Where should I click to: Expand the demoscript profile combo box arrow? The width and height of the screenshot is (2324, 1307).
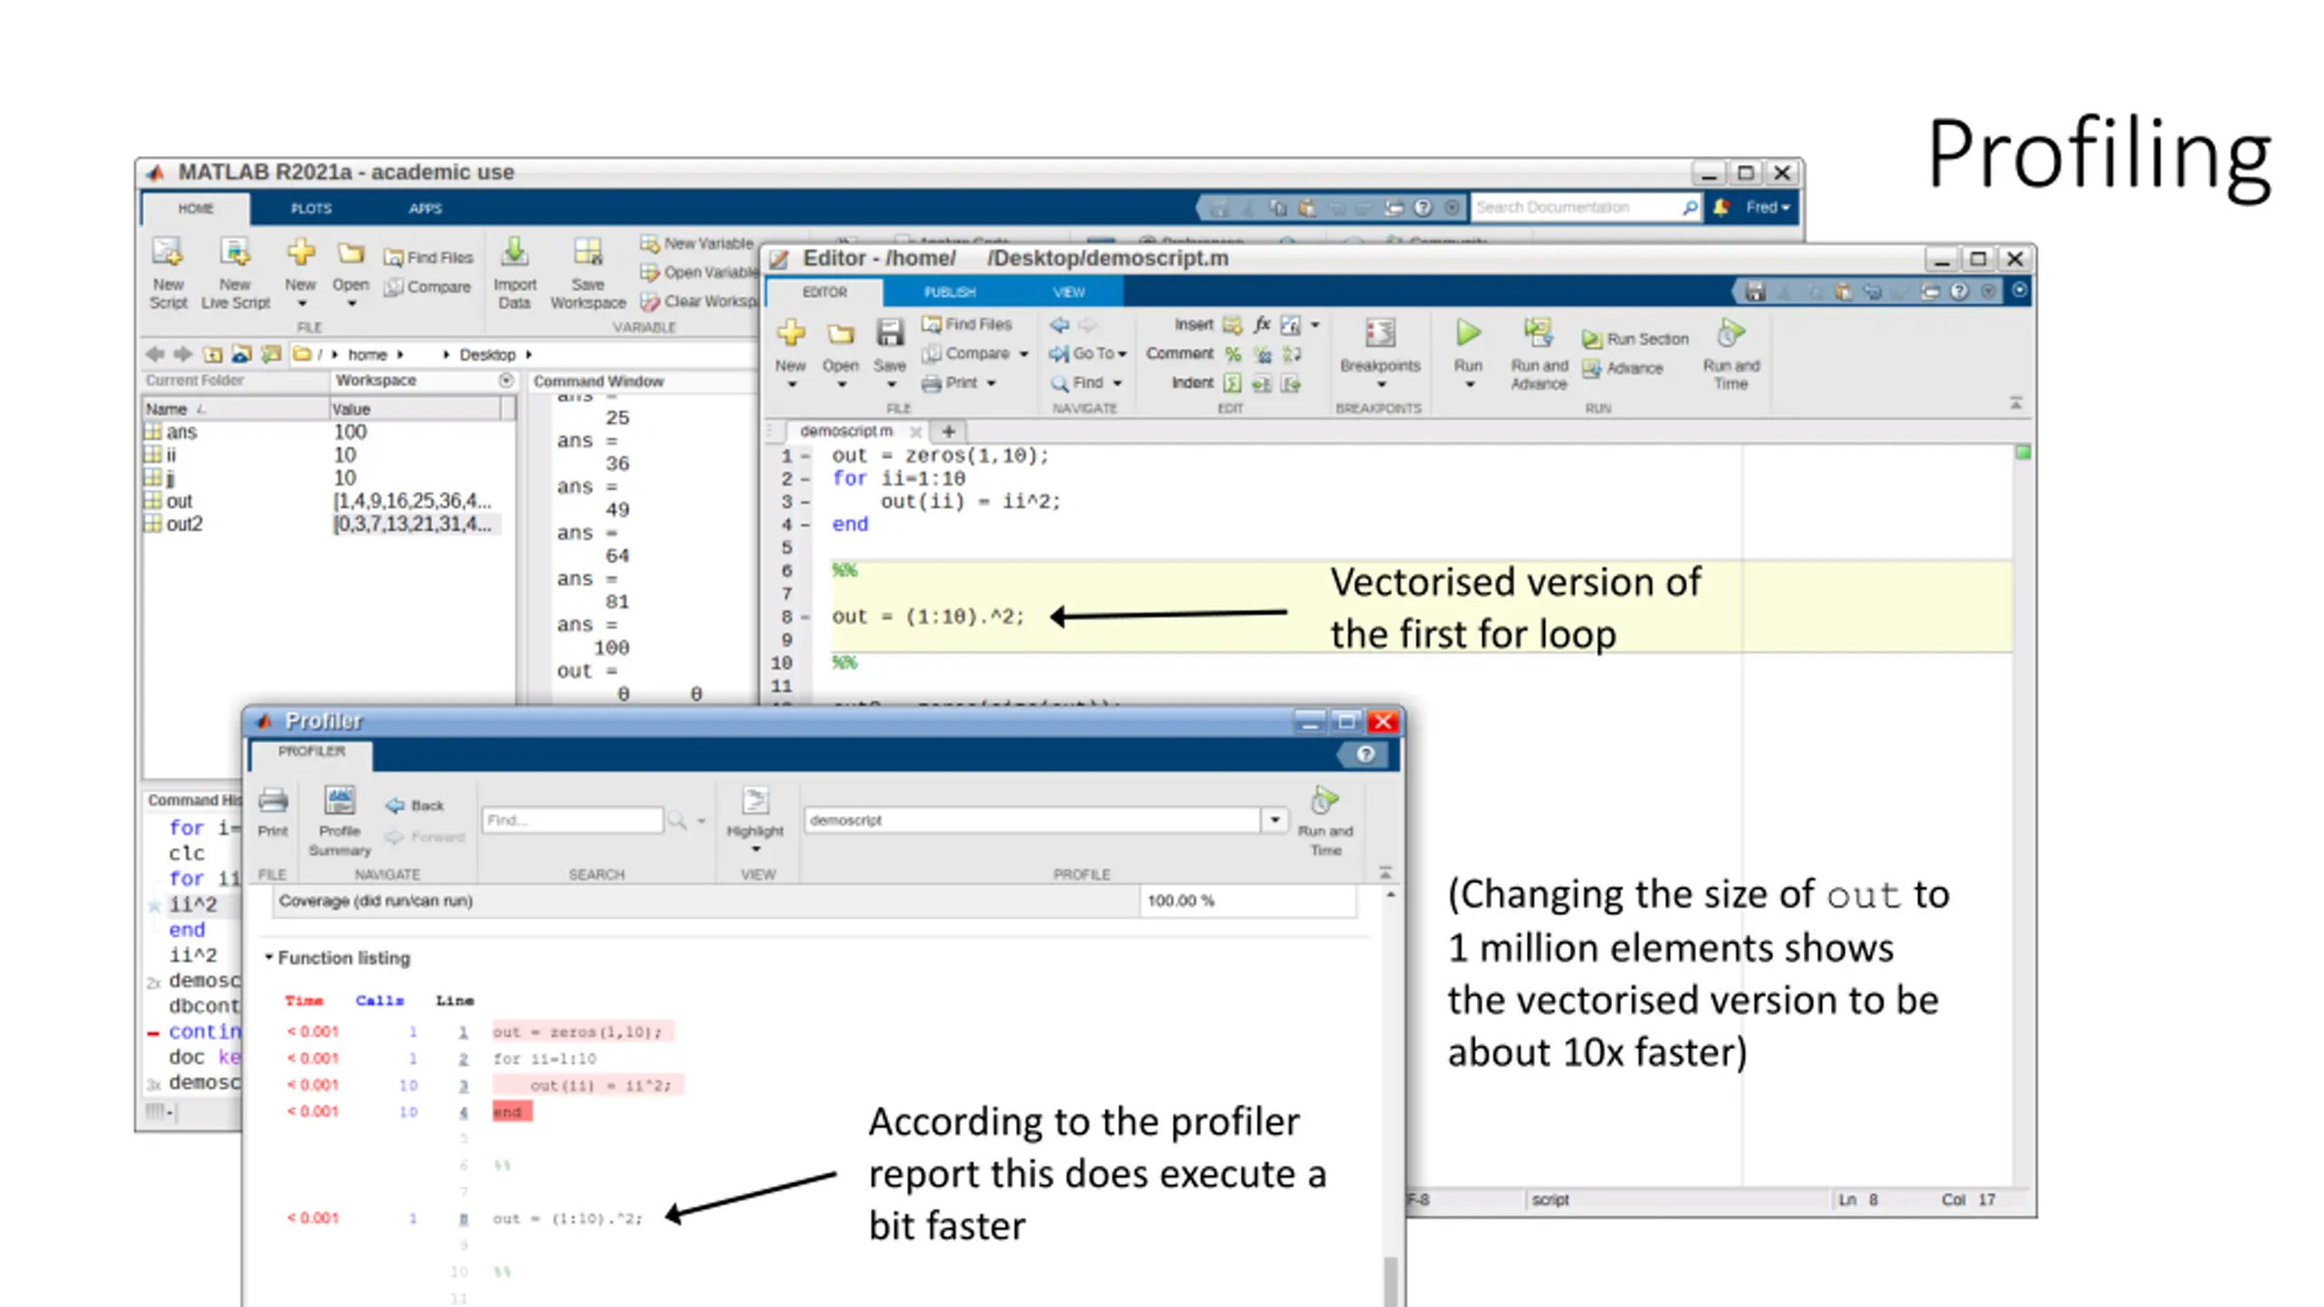[1275, 820]
